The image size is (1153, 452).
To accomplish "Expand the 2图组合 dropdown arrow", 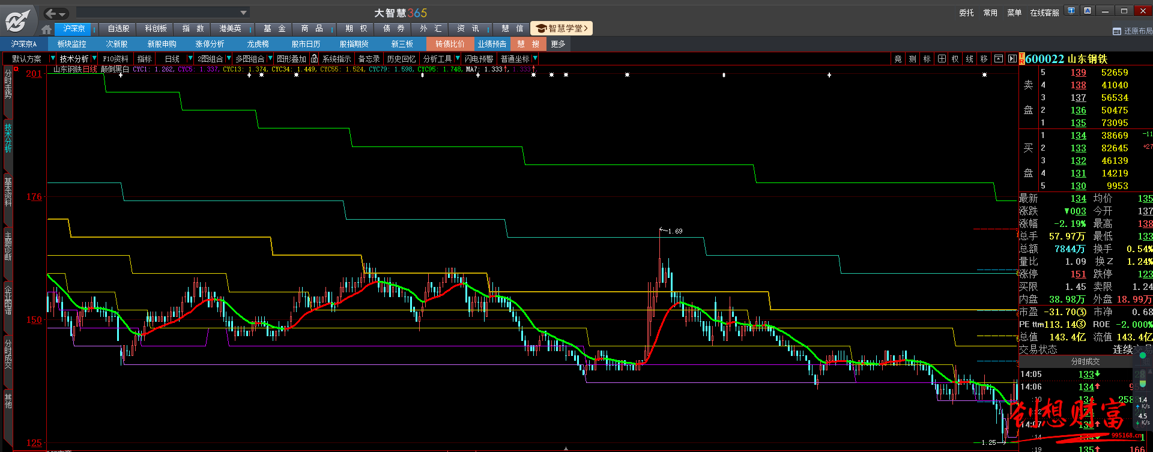I will tap(229, 58).
